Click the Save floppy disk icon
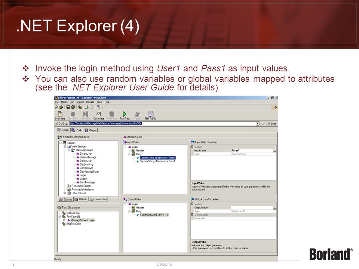This screenshot has height=269, width=359. [x=68, y=107]
